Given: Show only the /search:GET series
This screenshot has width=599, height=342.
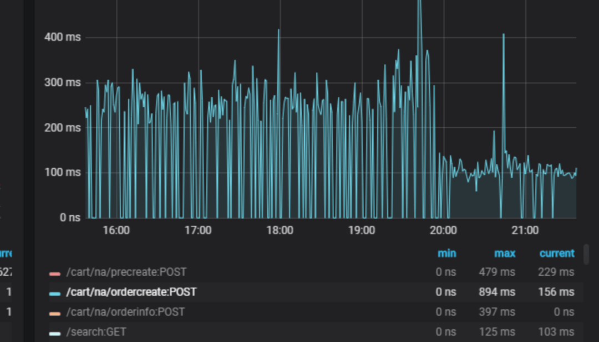Looking at the screenshot, I should [97, 331].
